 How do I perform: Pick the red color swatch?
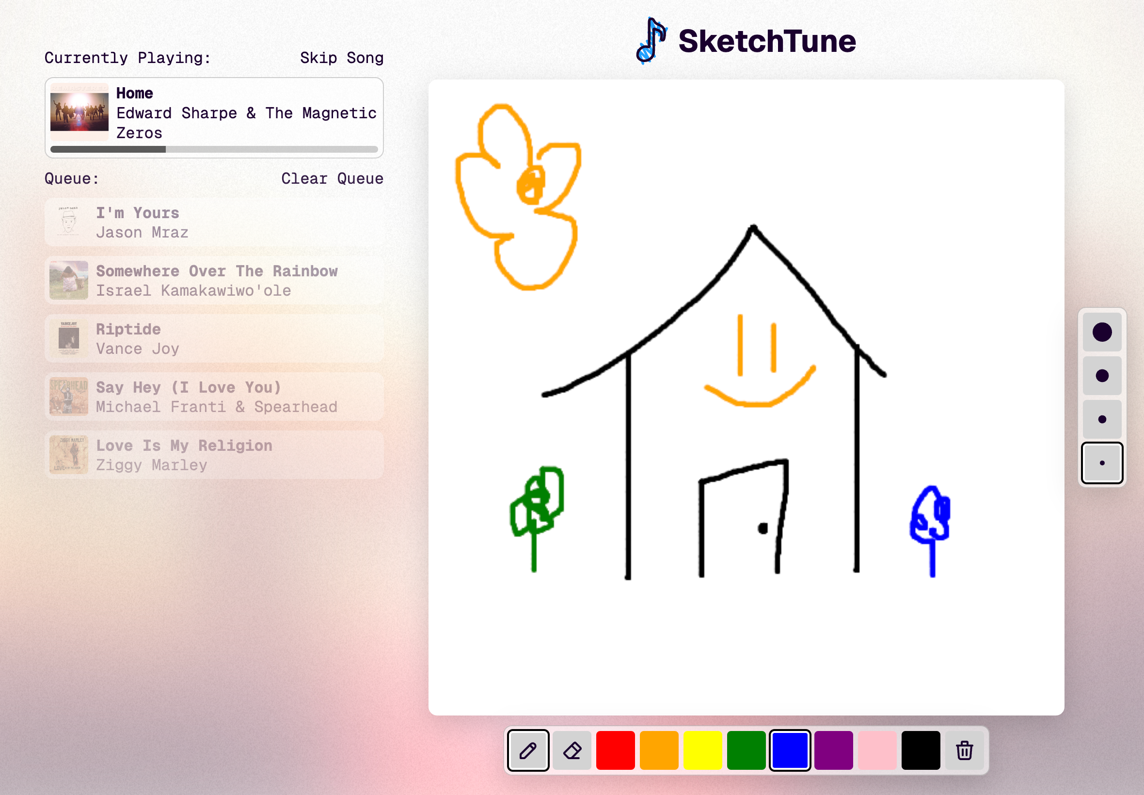[x=615, y=750]
